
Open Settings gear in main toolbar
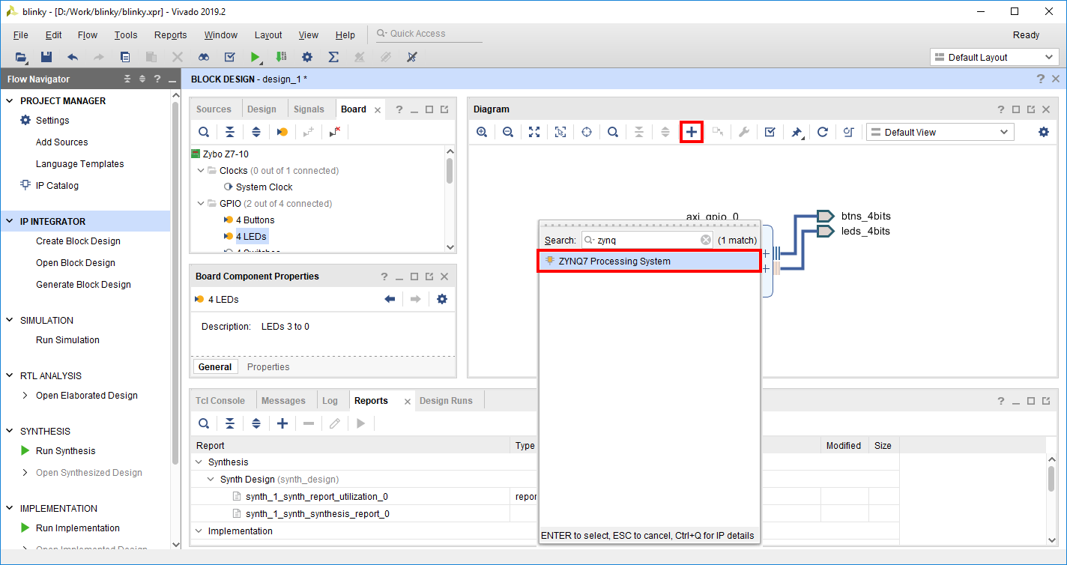click(x=307, y=57)
